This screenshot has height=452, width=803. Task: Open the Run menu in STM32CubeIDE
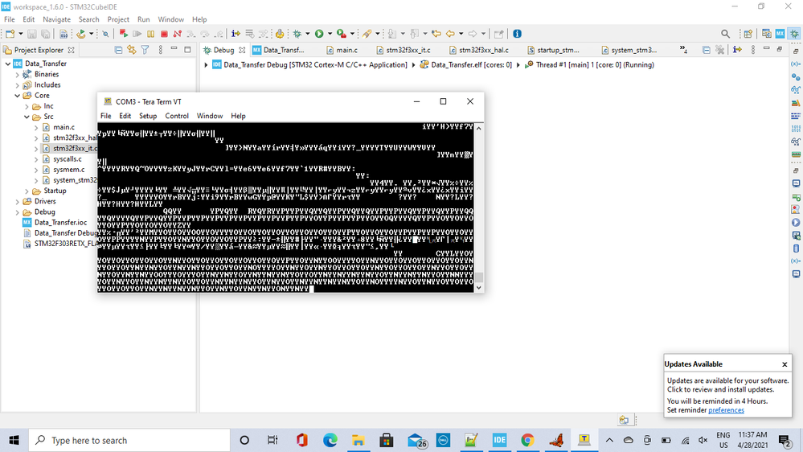[x=143, y=19]
